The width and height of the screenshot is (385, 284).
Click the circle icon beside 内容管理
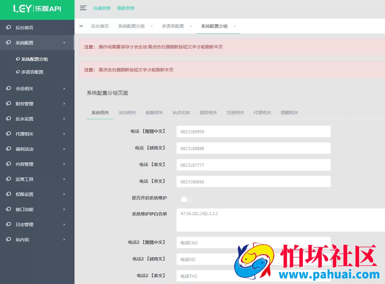pyautogui.click(x=8, y=164)
